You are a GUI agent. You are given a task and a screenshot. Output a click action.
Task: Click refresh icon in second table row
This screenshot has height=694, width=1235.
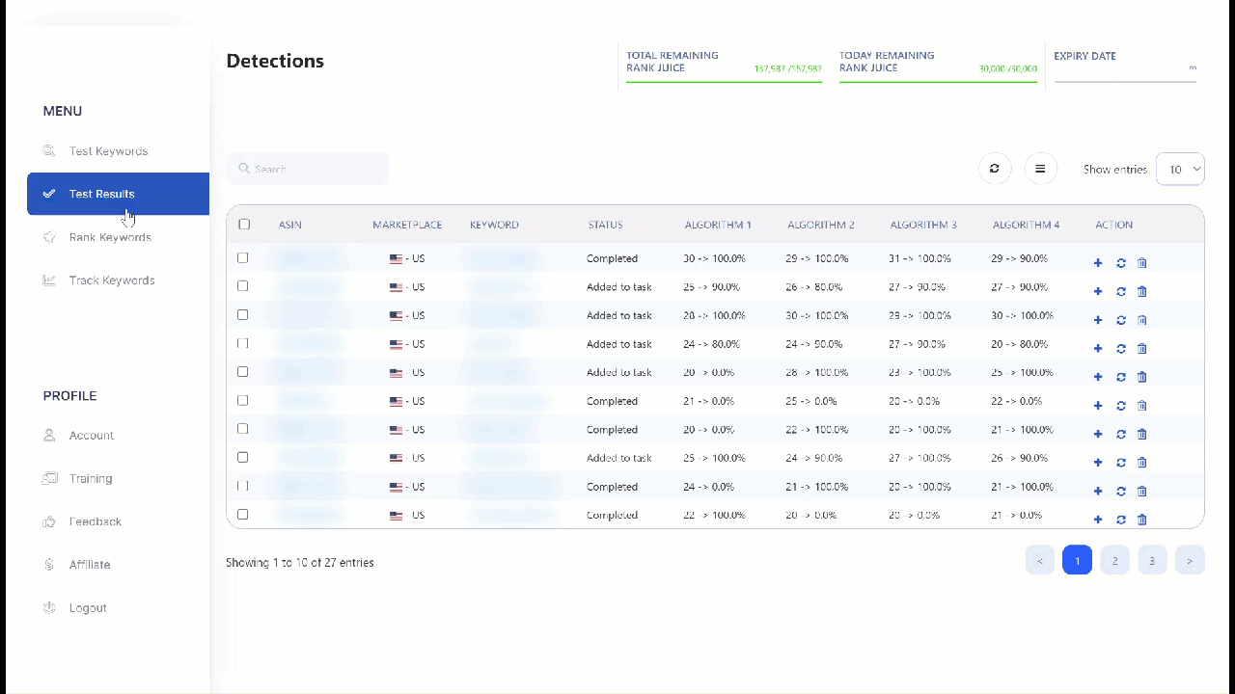(1120, 291)
